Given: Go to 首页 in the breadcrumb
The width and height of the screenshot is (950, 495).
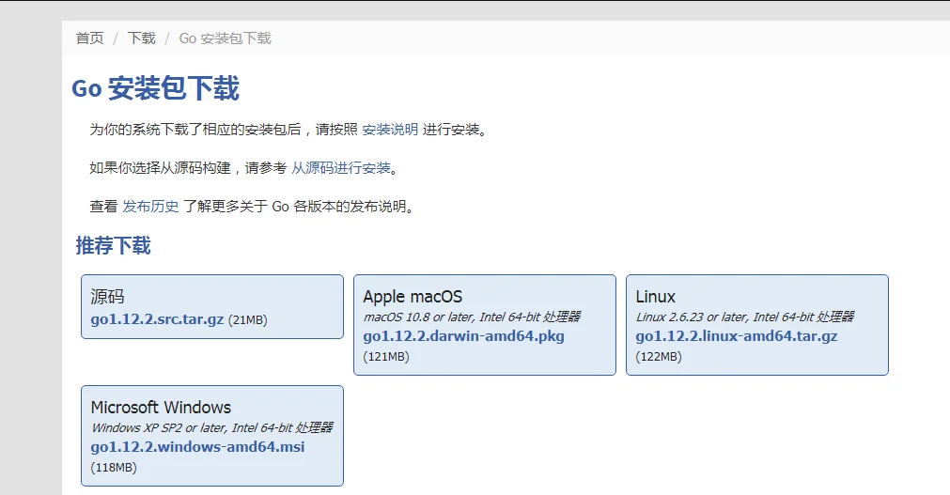Looking at the screenshot, I should click(89, 39).
